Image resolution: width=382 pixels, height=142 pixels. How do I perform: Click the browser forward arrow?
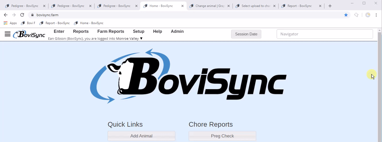point(14,15)
